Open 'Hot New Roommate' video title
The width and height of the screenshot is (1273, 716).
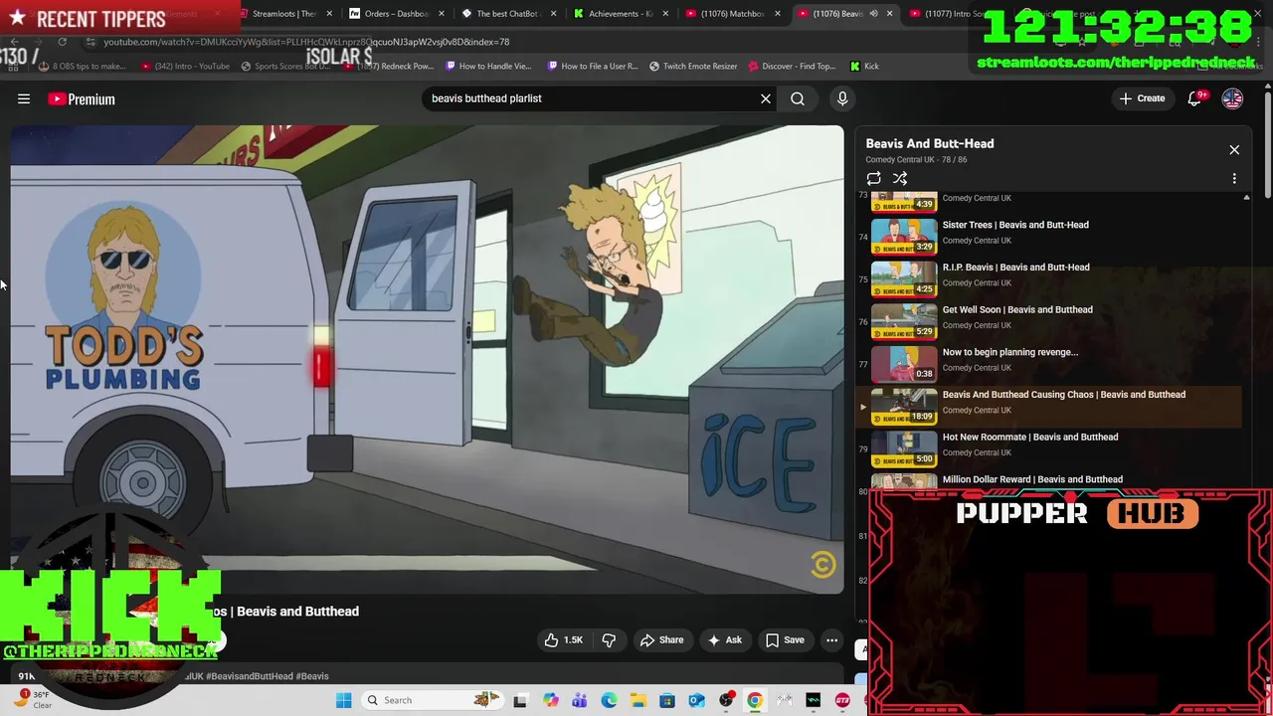point(1029,437)
